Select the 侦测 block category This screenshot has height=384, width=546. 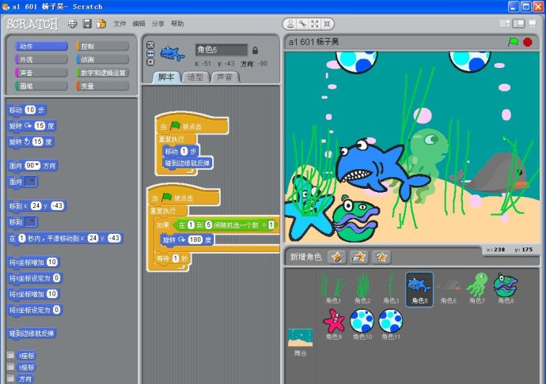[102, 59]
